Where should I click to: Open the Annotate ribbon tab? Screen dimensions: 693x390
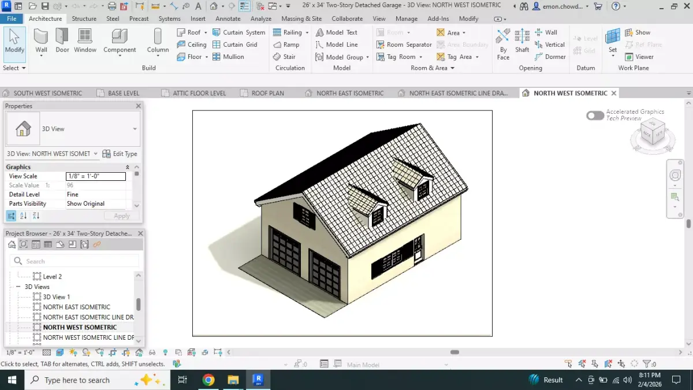228,18
